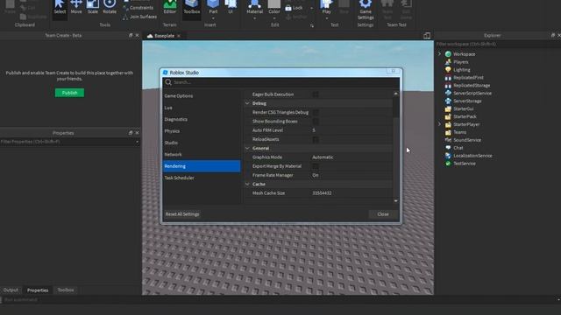
Task: Enable Render CSG Triangles Debug checkbox
Action: 316,113
